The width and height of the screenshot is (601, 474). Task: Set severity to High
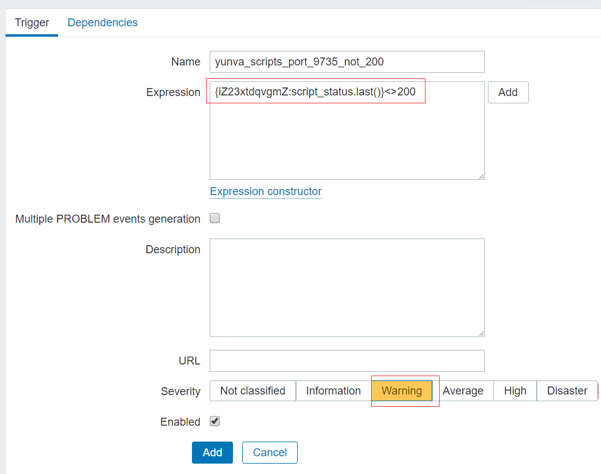pos(515,391)
